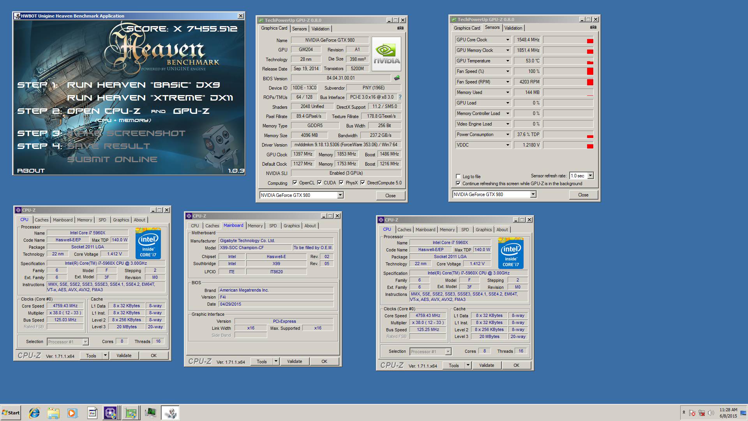Enable the Log to file checkbox
The height and width of the screenshot is (421, 748).
458,176
